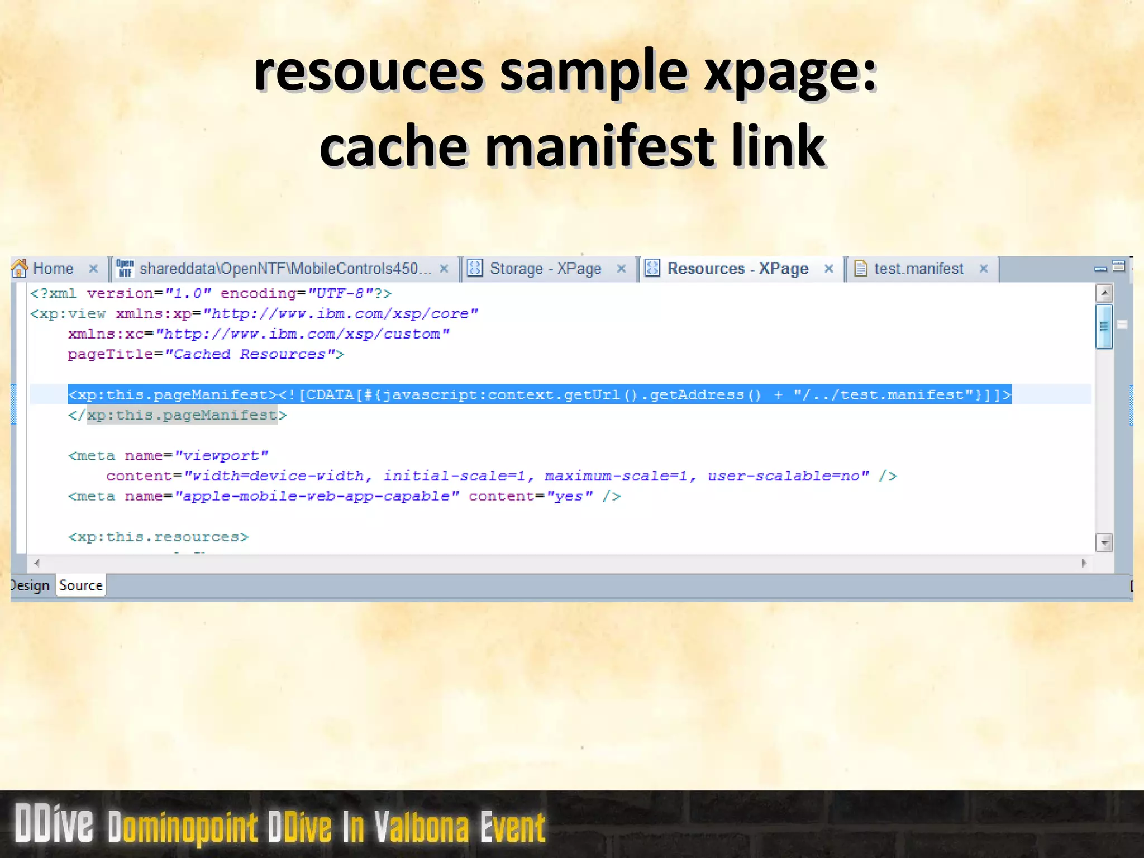This screenshot has width=1144, height=858.
Task: Click the Resources XPage icon
Action: tap(652, 268)
